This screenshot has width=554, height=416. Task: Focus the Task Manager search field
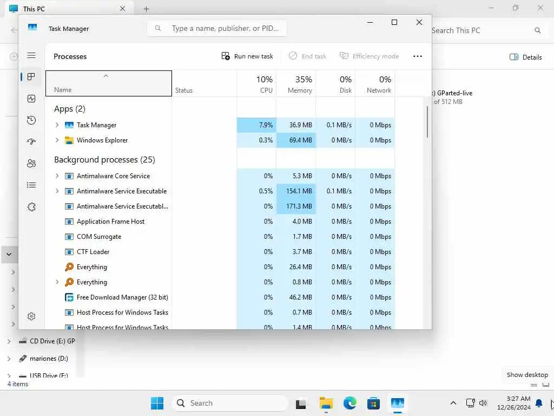(x=217, y=28)
